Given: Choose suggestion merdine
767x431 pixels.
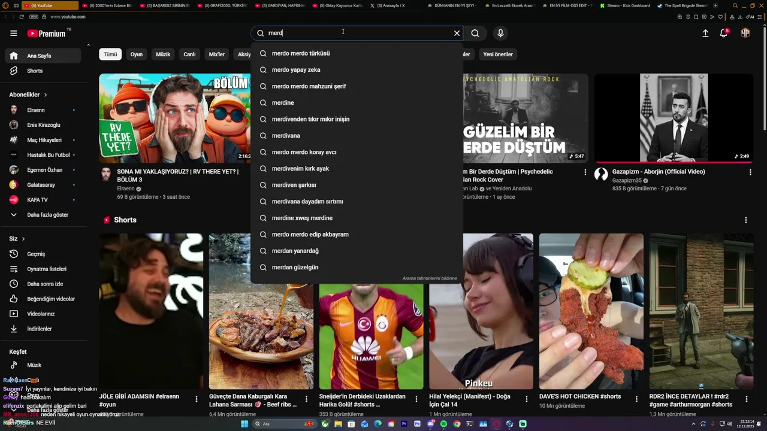Looking at the screenshot, I should 357,103.
